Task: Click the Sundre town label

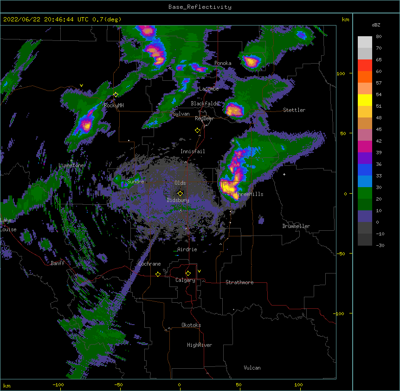Action: click(x=135, y=182)
